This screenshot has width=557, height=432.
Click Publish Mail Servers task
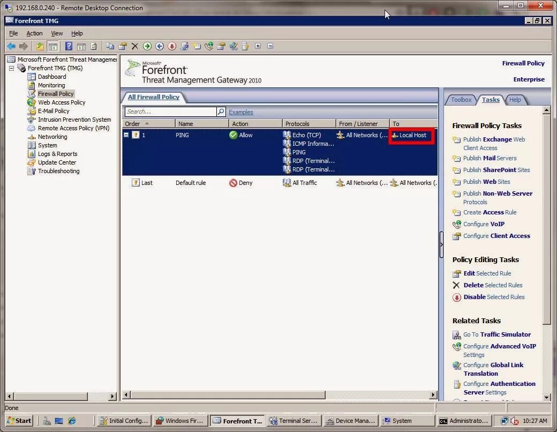tap(490, 158)
